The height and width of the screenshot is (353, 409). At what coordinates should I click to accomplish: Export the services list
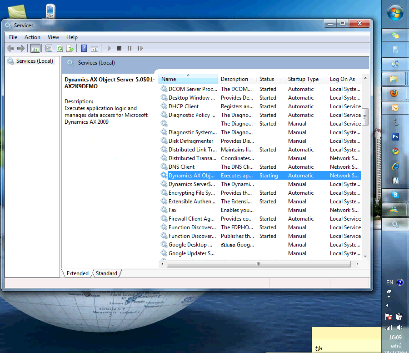pyautogui.click(x=71, y=48)
